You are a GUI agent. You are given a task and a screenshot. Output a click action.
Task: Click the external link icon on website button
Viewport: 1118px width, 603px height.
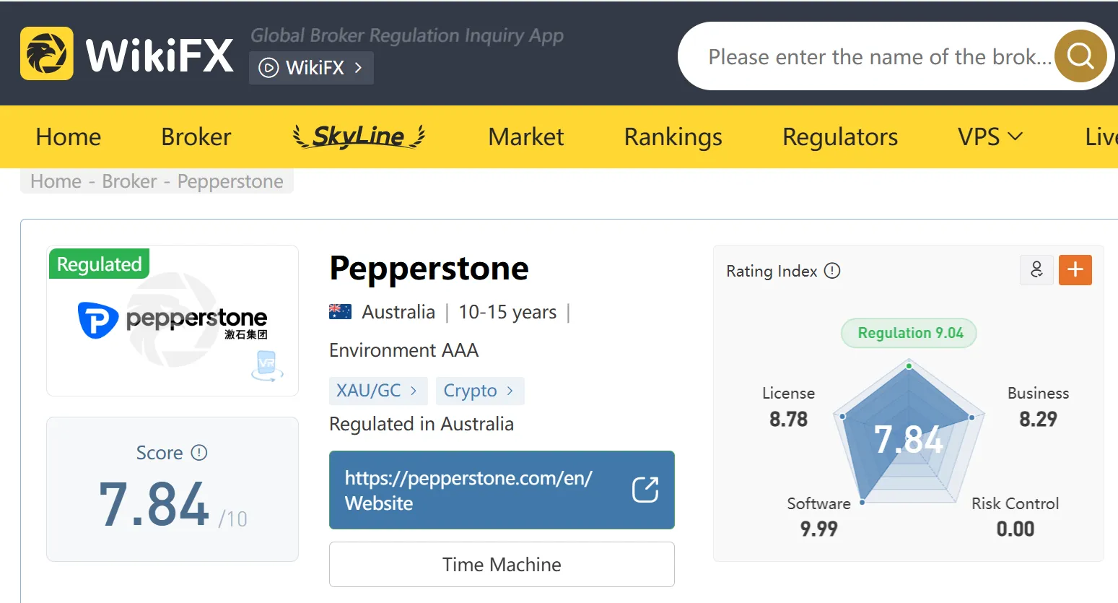point(645,490)
